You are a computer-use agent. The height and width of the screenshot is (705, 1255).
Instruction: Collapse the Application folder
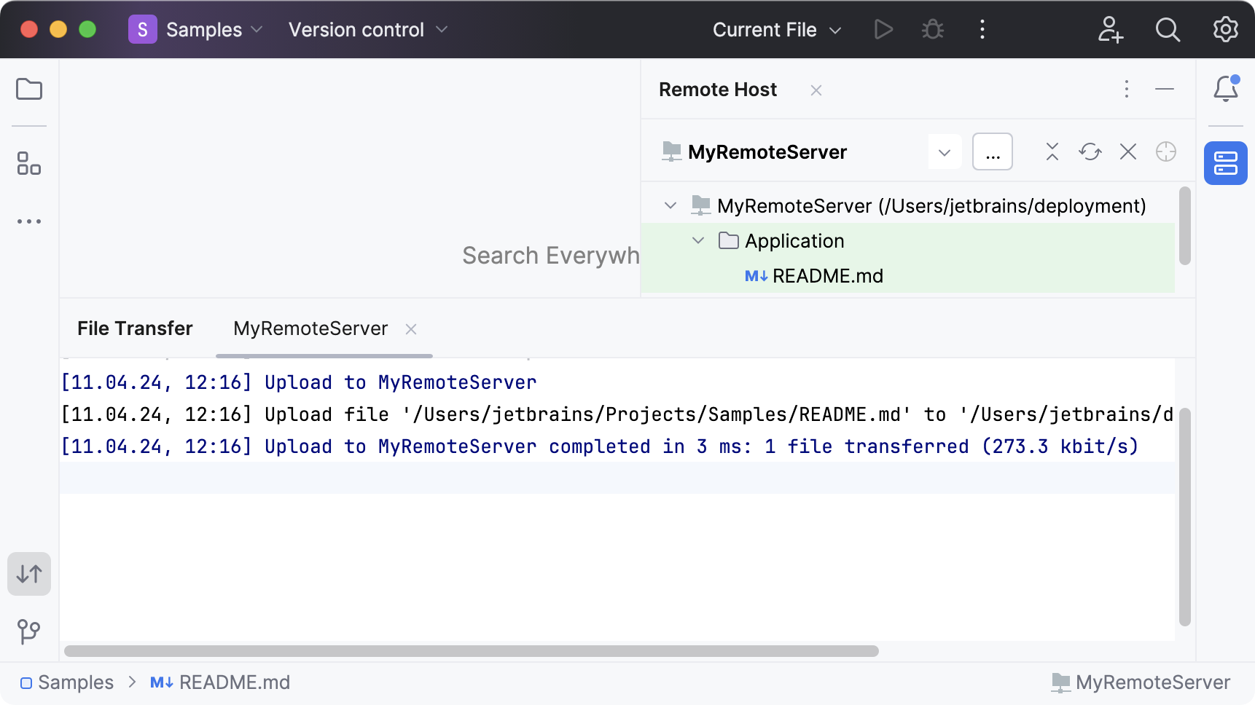pyautogui.click(x=697, y=240)
